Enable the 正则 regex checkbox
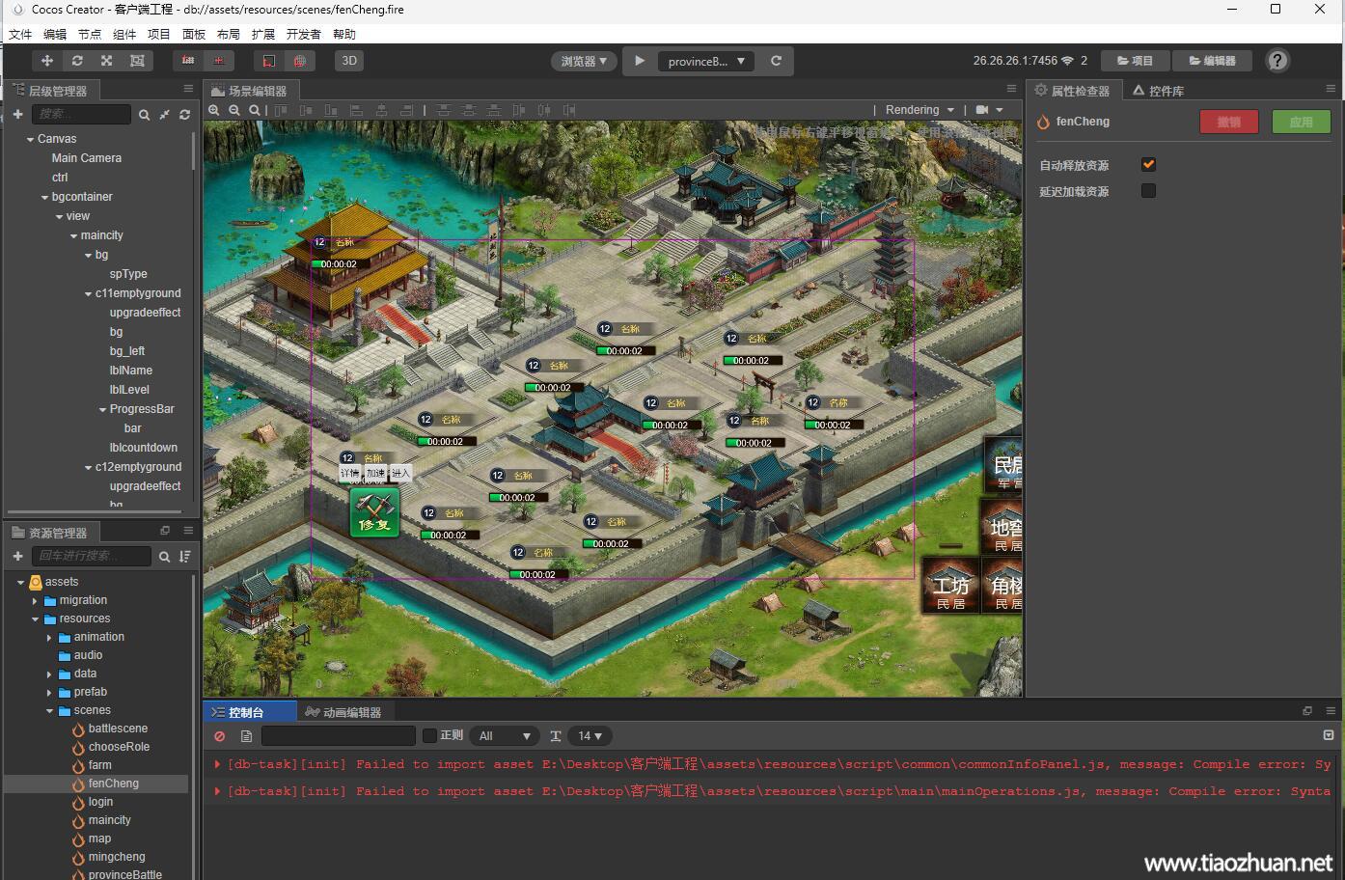The height and width of the screenshot is (880, 1345). [430, 735]
